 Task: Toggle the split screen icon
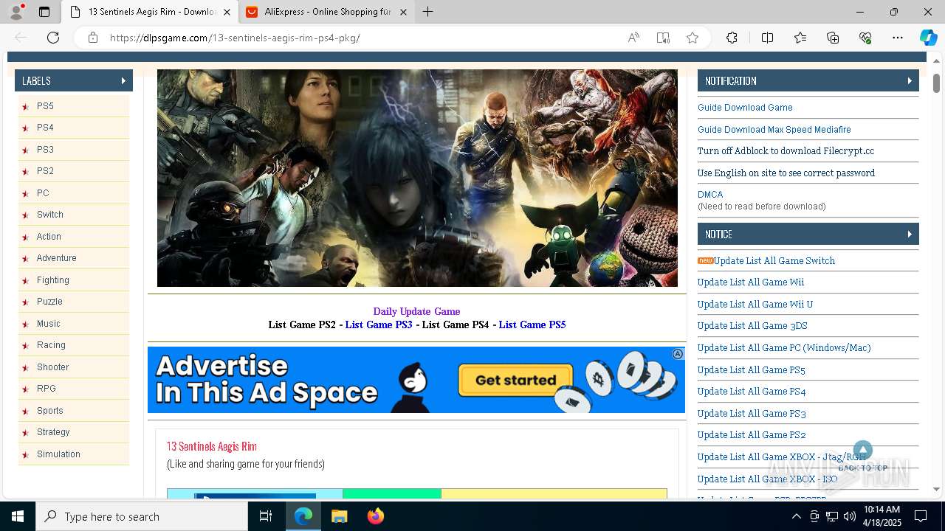click(x=767, y=38)
